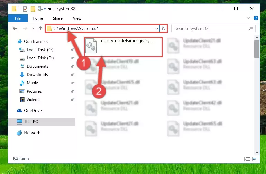Go back with the back arrow

[15, 28]
